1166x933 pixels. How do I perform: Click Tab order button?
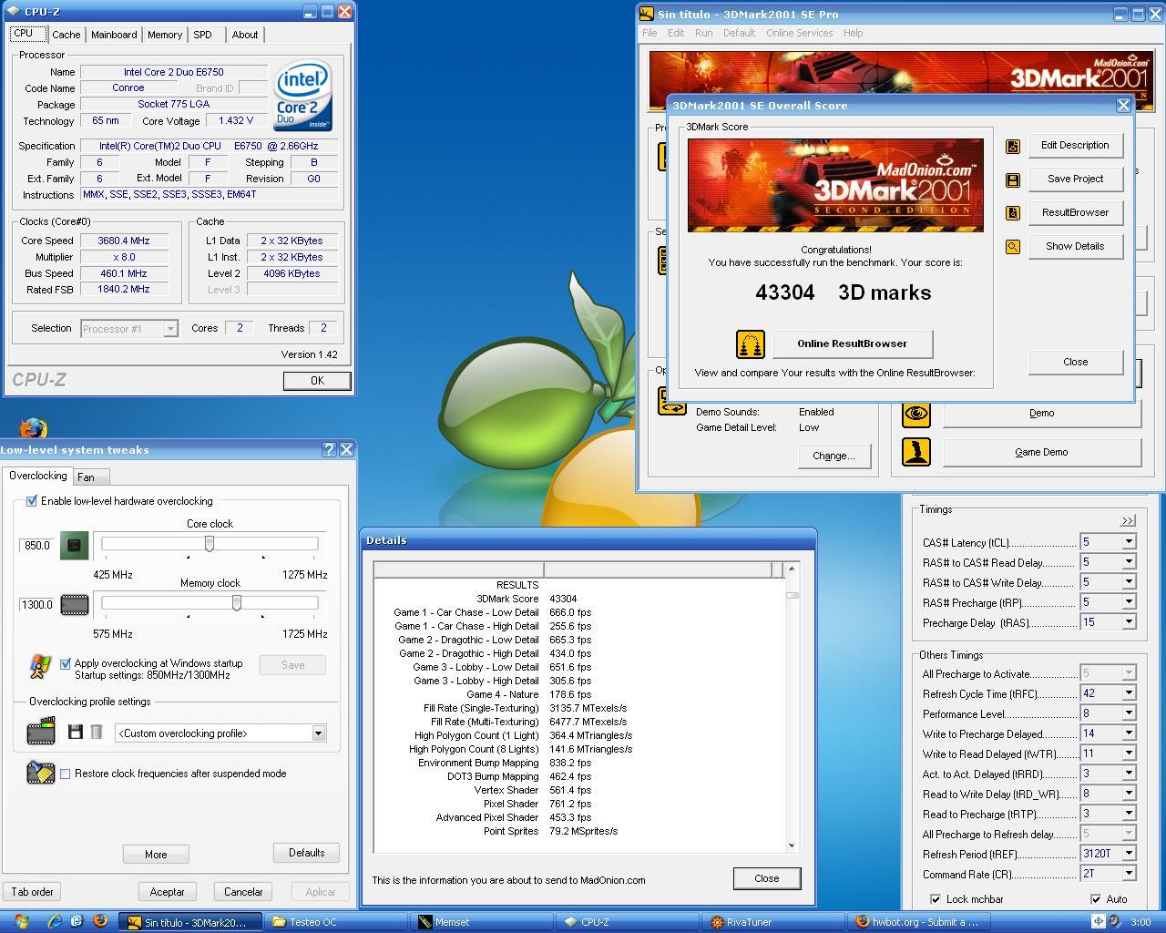[33, 892]
